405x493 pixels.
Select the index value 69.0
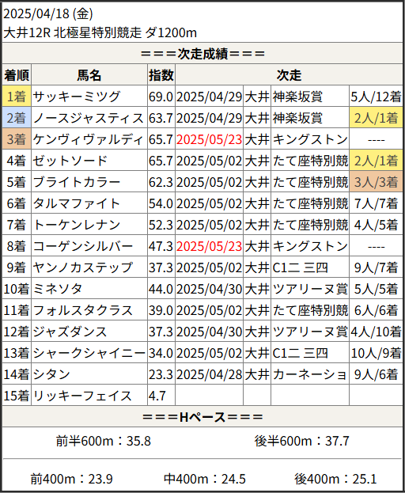point(161,97)
